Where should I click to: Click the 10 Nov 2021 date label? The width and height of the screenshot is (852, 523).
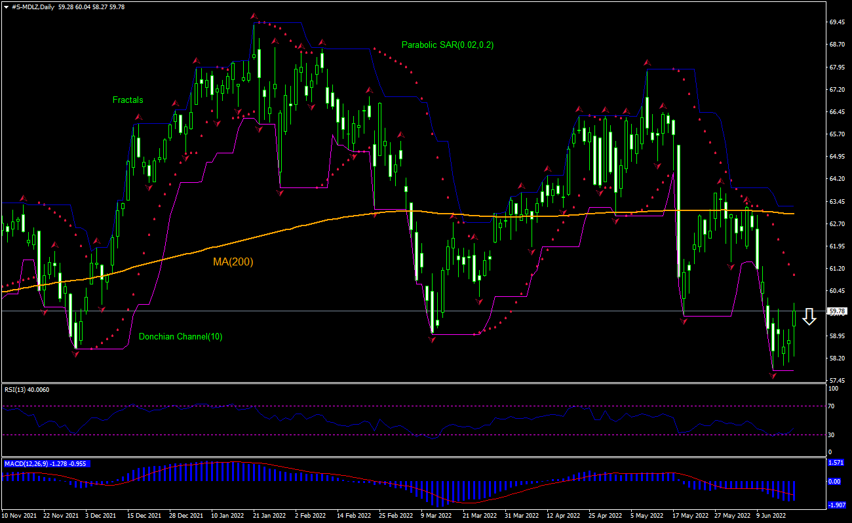click(x=20, y=516)
